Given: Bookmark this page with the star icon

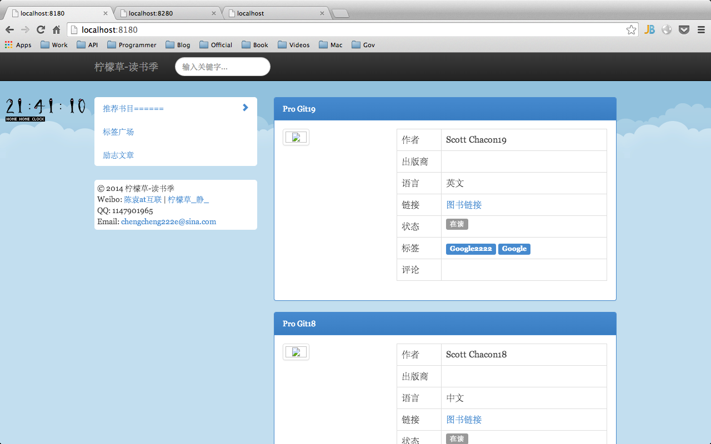Looking at the screenshot, I should tap(631, 29).
